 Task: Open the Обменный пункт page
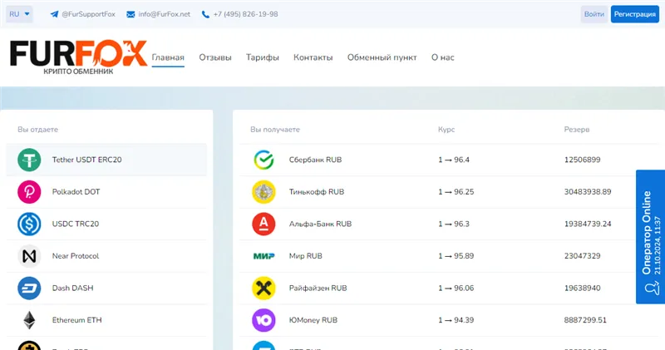[x=382, y=57]
